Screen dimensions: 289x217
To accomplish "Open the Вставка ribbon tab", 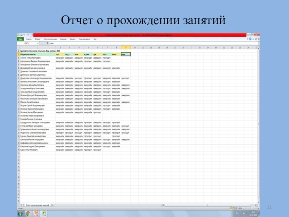I will pos(38,39).
